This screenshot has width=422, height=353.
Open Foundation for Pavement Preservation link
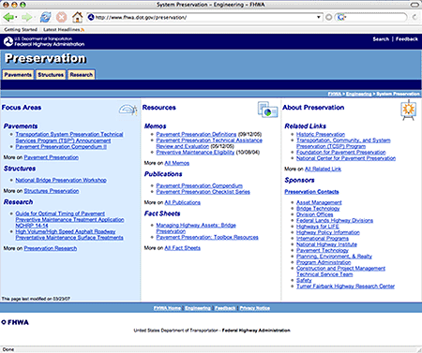coord(340,153)
